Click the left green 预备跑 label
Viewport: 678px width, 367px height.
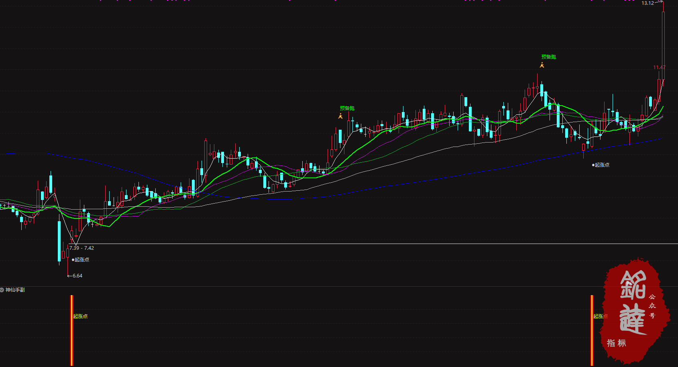[x=347, y=108]
